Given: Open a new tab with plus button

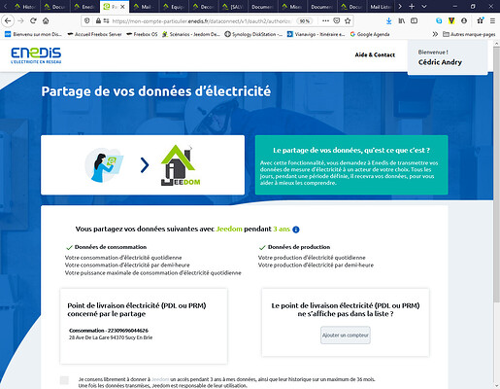Looking at the screenshot, I should tap(412, 6).
